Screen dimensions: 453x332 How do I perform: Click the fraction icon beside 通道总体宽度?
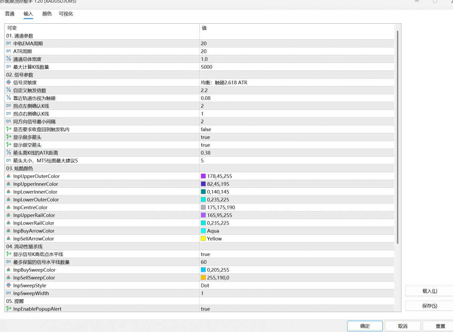point(9,59)
